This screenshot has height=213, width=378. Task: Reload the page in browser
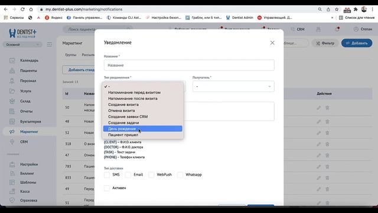22,9
